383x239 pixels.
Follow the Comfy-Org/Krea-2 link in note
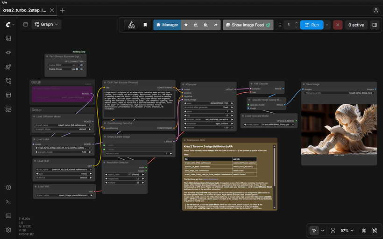point(211,179)
